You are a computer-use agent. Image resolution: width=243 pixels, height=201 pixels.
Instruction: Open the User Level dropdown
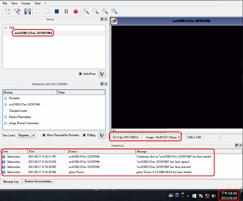tap(33, 135)
